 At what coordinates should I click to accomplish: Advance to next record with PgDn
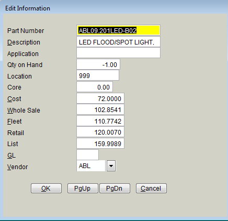(115, 188)
